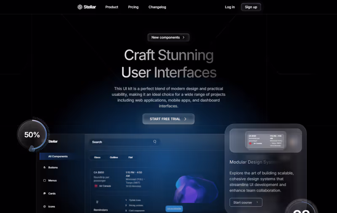The height and width of the screenshot is (213, 337).
Task: Select the Outline style tab
Action: (114, 157)
